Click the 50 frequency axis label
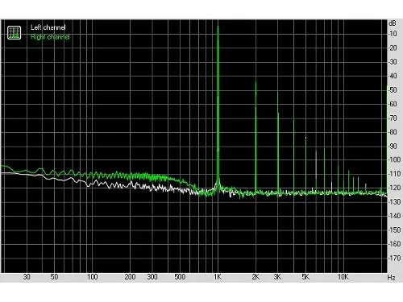Image resolution: width=403 pixels, height=302 pixels. pos(54,277)
